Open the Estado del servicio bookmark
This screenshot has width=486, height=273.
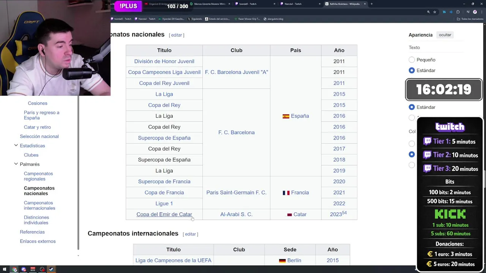click(x=218, y=19)
